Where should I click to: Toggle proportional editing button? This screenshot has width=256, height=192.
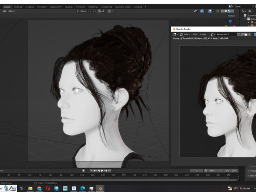[x=109, y=11]
